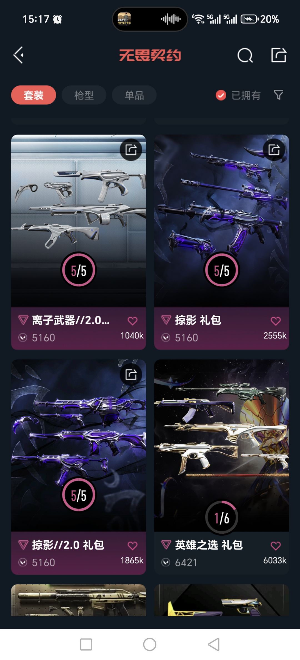Select the 单品 tab
Screen dimensions: 300x660
pos(134,95)
